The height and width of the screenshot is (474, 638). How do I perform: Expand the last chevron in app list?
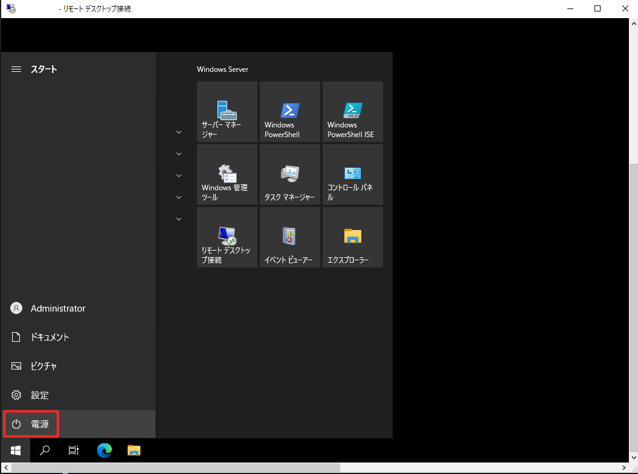(179, 219)
